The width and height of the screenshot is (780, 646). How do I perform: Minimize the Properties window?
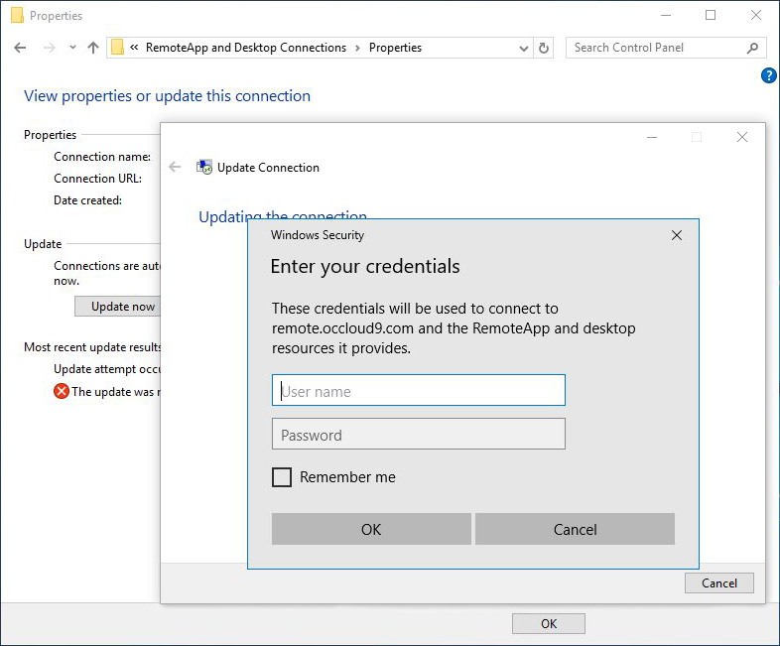666,16
